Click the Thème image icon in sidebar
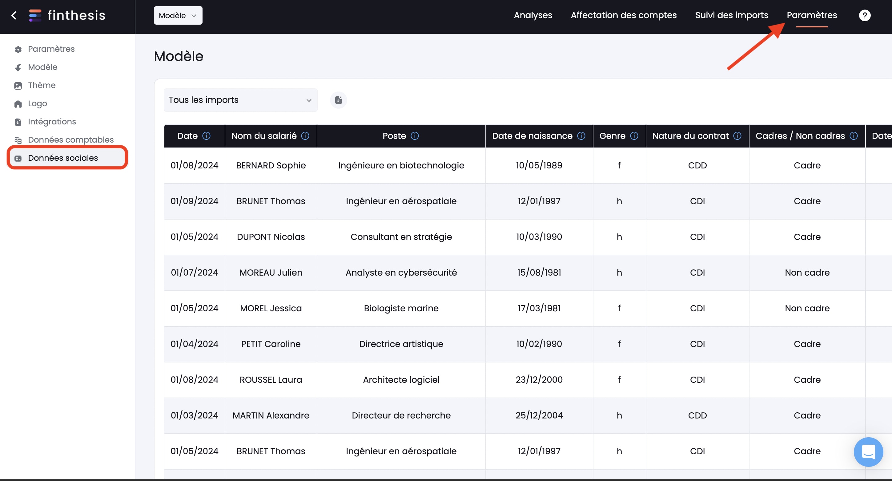Viewport: 892px width, 481px height. click(18, 86)
